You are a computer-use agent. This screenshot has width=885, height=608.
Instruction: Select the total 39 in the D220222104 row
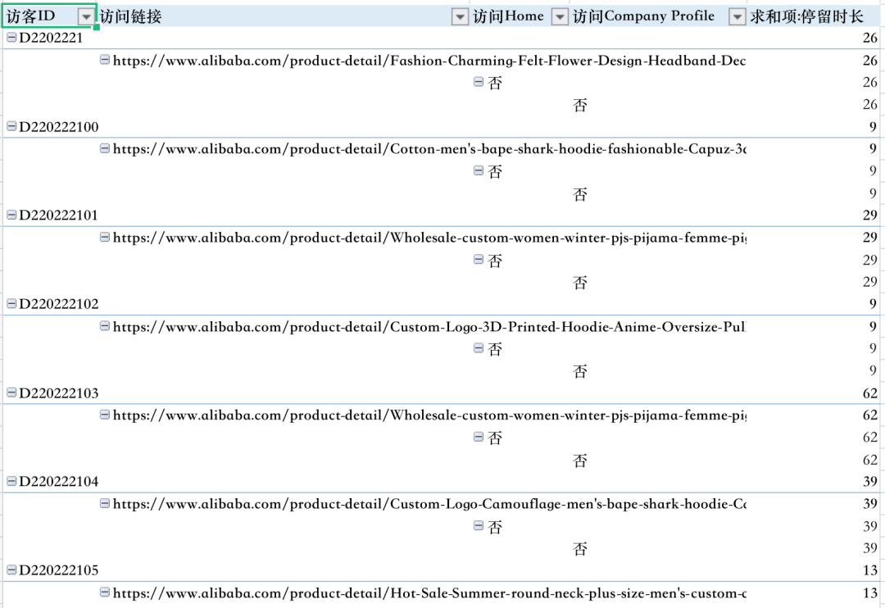869,482
